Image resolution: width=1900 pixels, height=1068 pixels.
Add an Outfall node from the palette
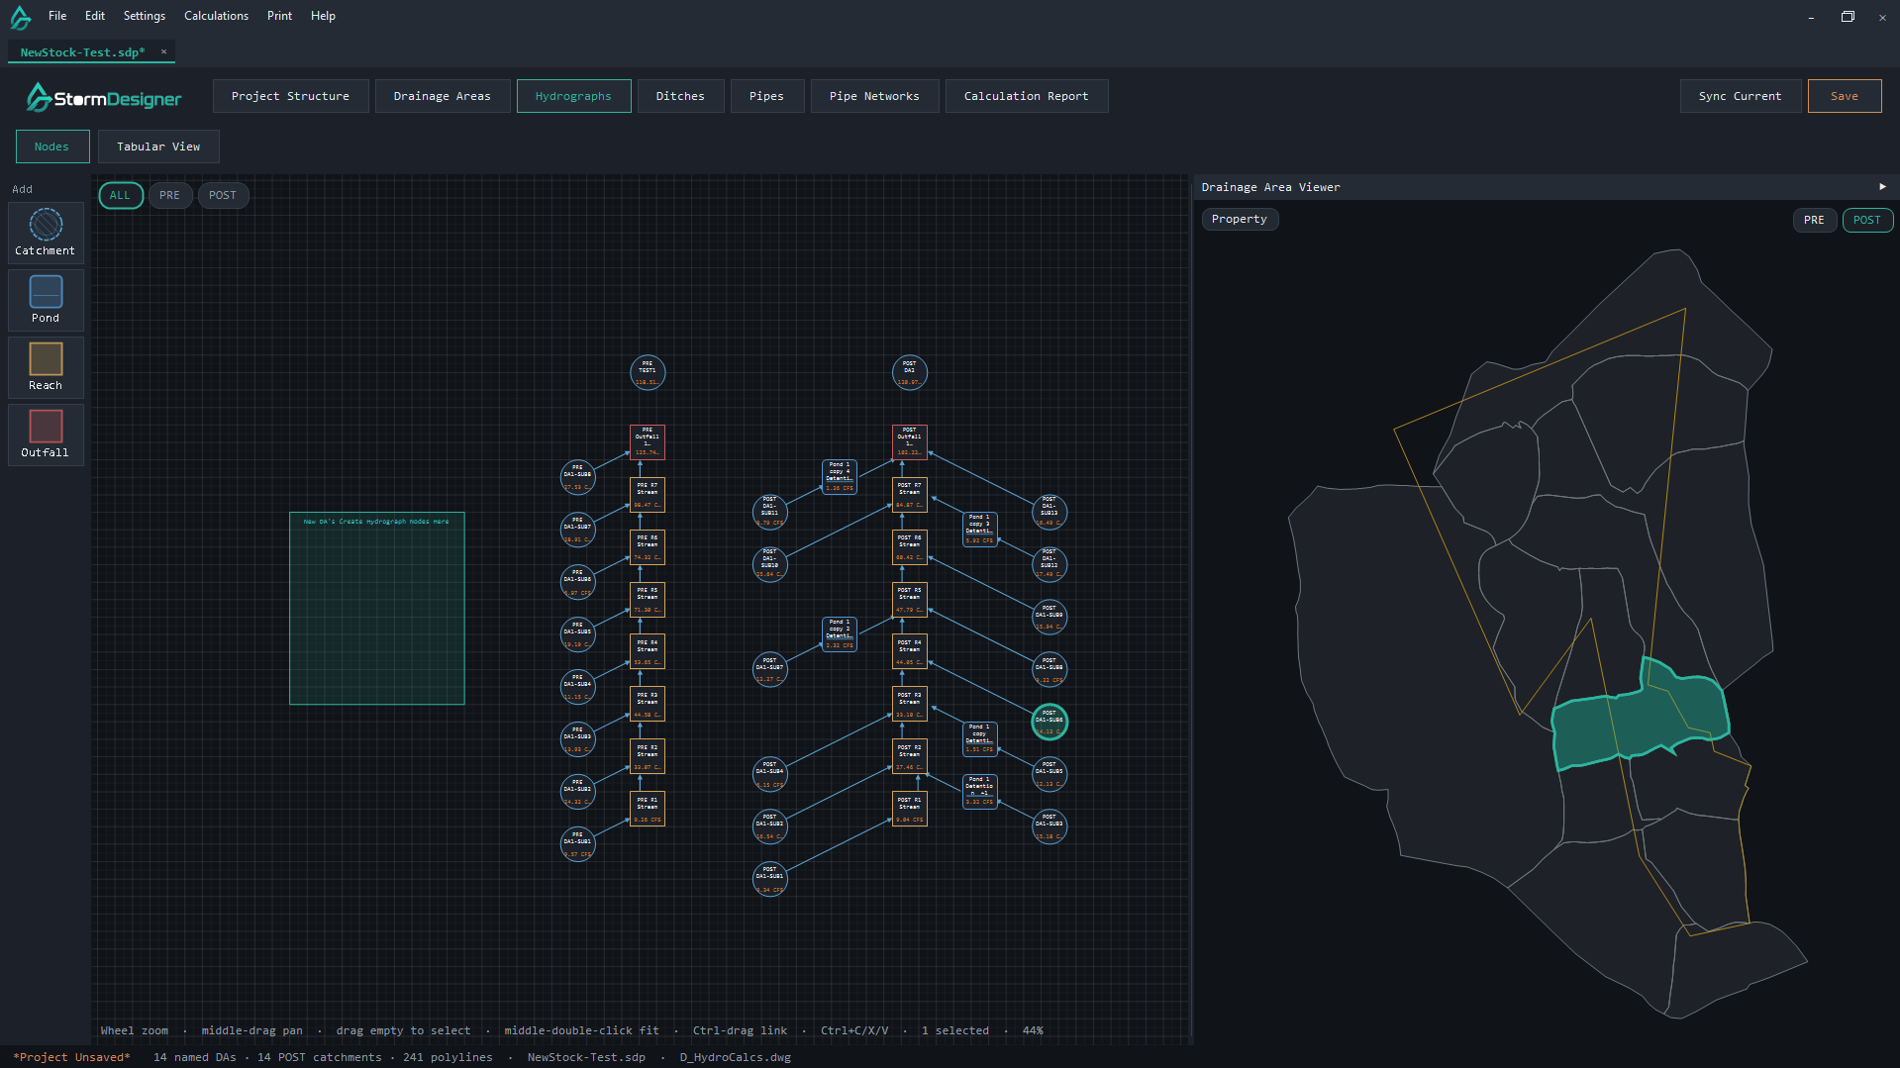tap(46, 435)
